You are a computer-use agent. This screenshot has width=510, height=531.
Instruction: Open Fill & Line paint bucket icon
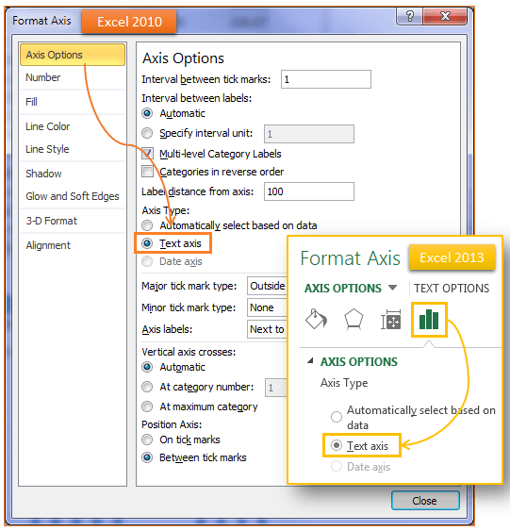click(x=316, y=320)
